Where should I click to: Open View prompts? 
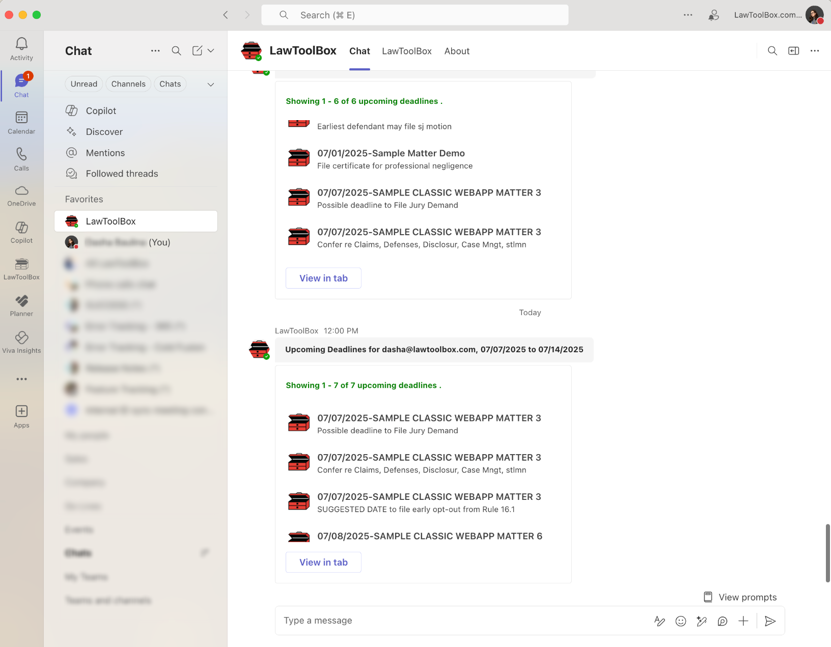point(740,597)
